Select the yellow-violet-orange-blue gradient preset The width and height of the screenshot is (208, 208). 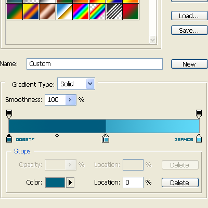31,11
